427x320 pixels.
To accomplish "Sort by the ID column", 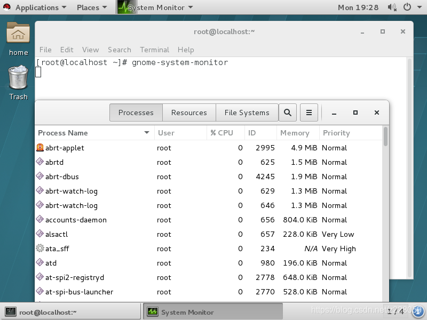I will 260,133.
